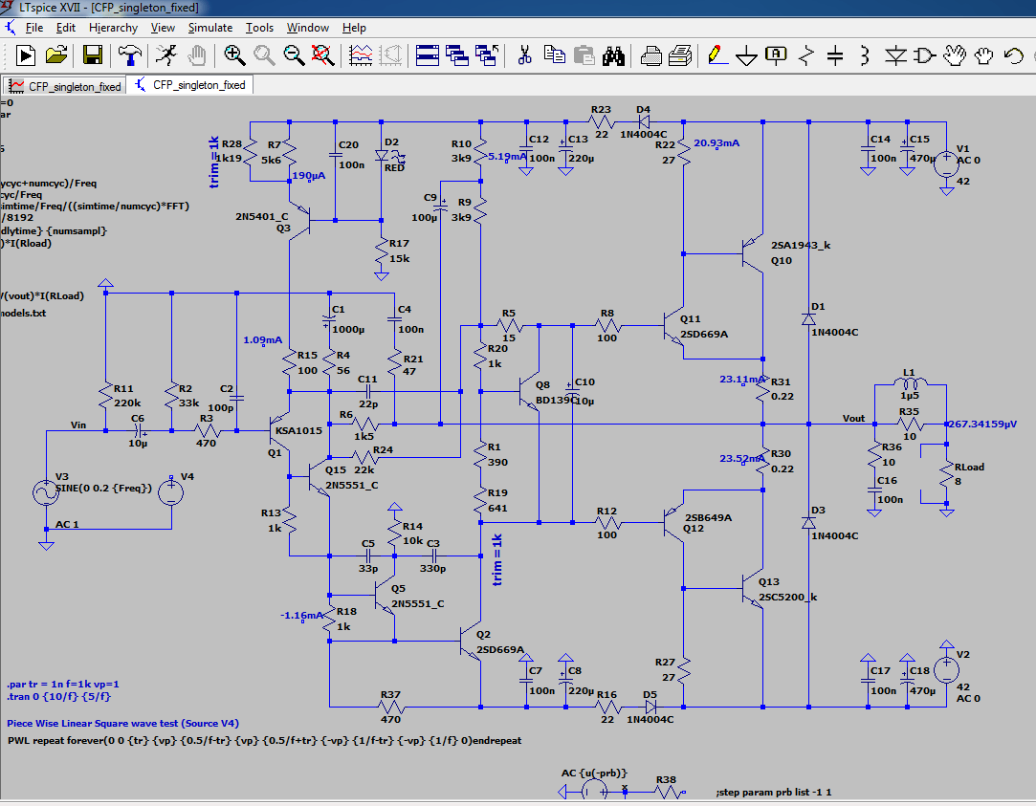Click the C1 1000µ capacitor label
The height and width of the screenshot is (806, 1036).
pyautogui.click(x=347, y=319)
